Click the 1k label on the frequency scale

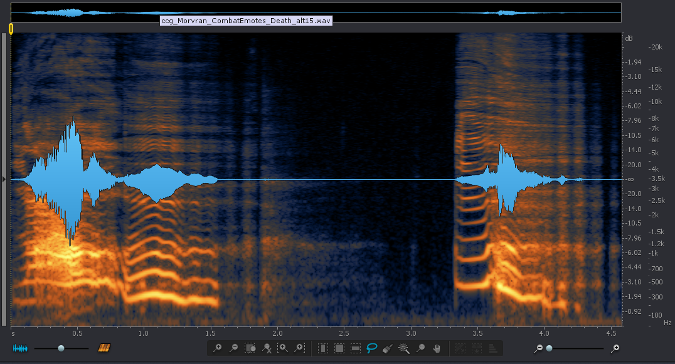654,253
